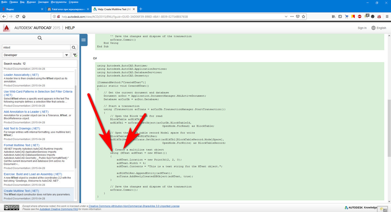The height and width of the screenshot is (212, 391).
Task: Click the weather extension showing -6°
Action: pyautogui.click(x=366, y=16)
